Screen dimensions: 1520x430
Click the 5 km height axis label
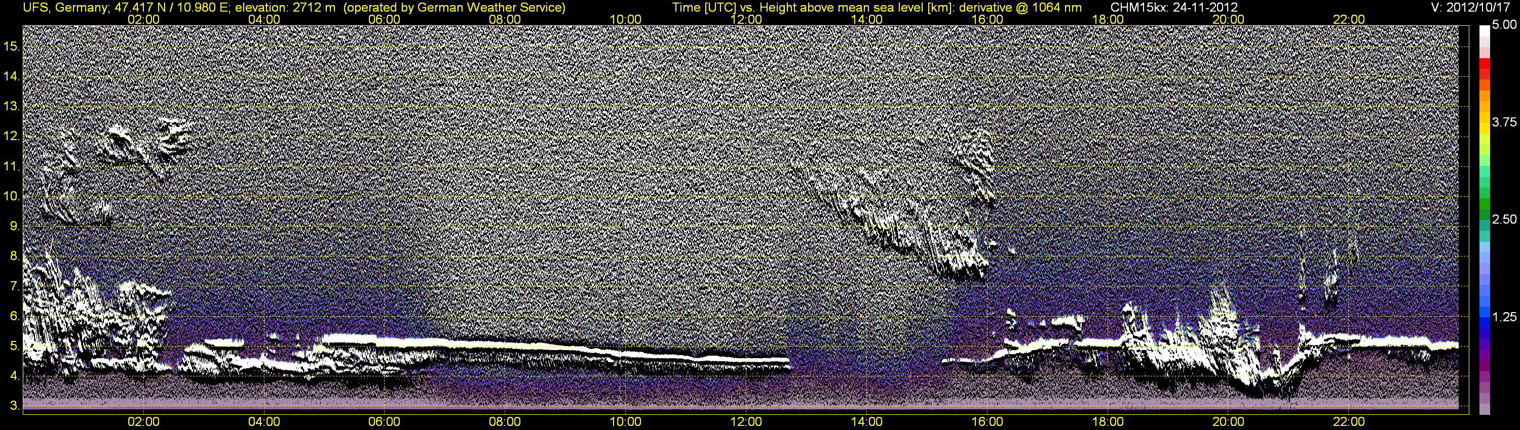coord(15,346)
